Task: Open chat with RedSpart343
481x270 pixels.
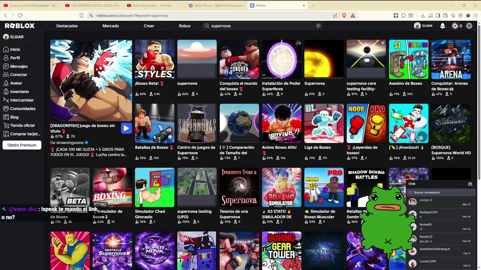Action: (x=440, y=214)
